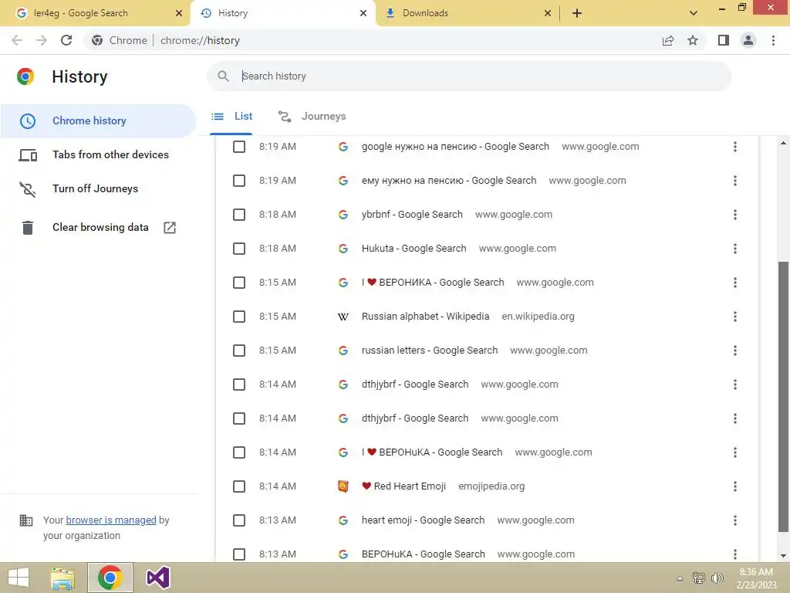
Task: Click the browser is managed link
Action: [x=111, y=520]
